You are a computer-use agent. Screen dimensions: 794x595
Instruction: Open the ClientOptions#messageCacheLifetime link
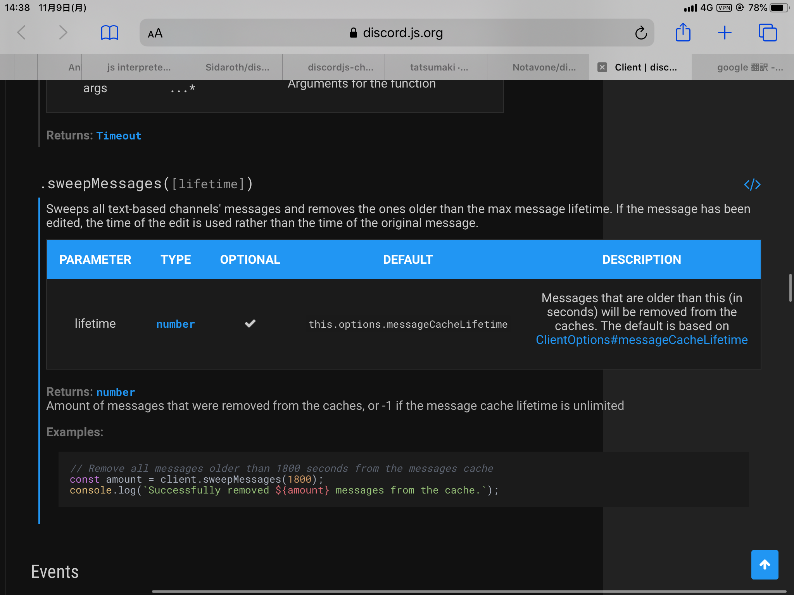(x=642, y=340)
